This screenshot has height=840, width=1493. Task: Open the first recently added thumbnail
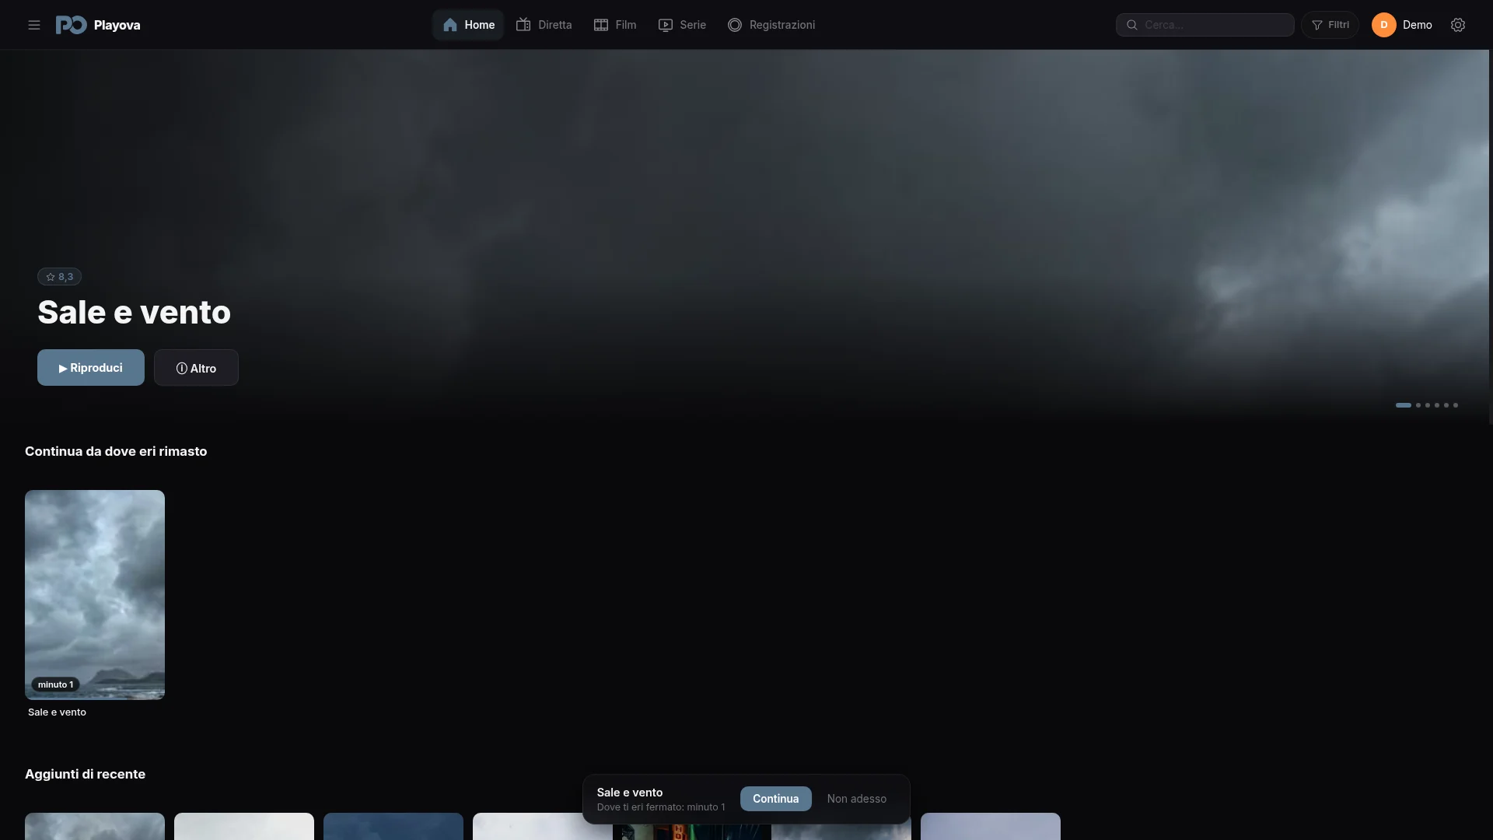pyautogui.click(x=95, y=827)
